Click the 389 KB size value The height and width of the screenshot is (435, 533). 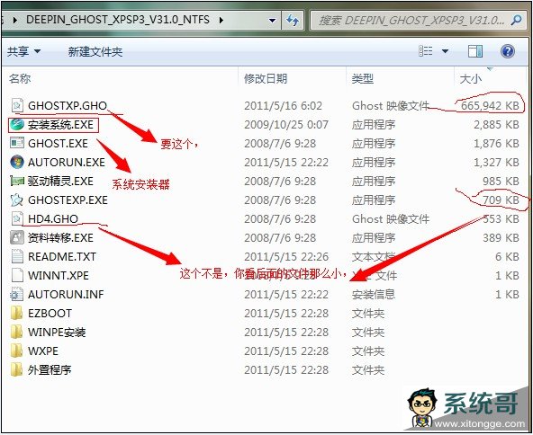coord(501,237)
